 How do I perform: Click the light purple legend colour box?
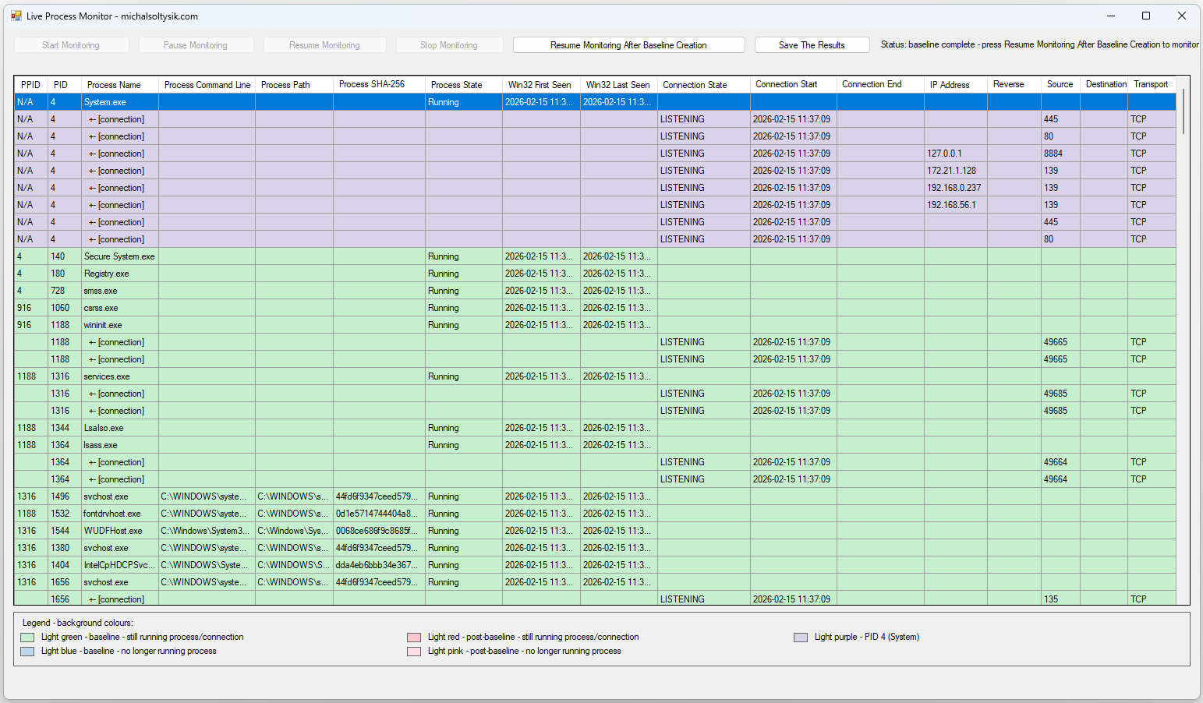click(801, 638)
